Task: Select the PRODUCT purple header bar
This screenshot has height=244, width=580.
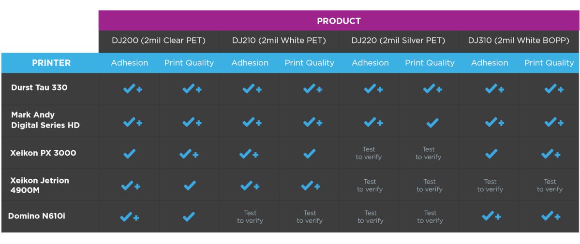Action: 339,21
